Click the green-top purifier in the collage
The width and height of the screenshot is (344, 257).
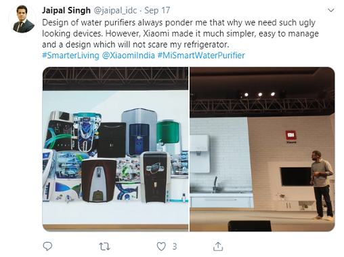[x=168, y=132]
